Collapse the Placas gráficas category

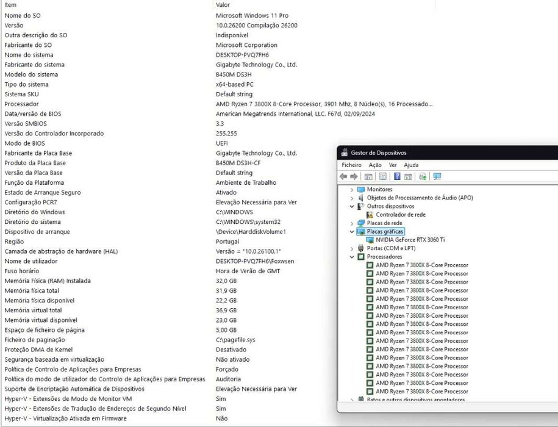352,232
